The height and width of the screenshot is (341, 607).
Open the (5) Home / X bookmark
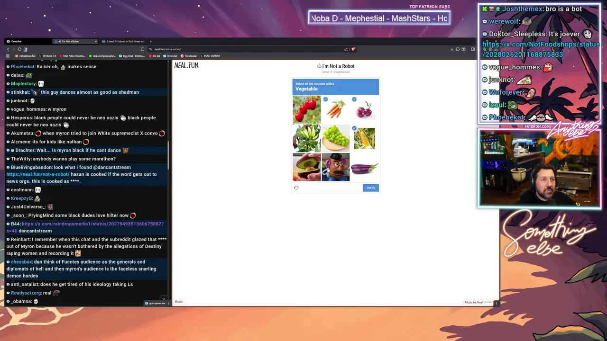click(x=47, y=56)
